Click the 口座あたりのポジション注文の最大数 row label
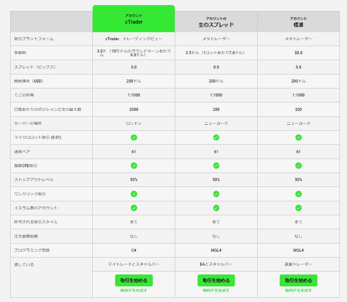Viewport: 347px width, 302px height. coord(47,109)
